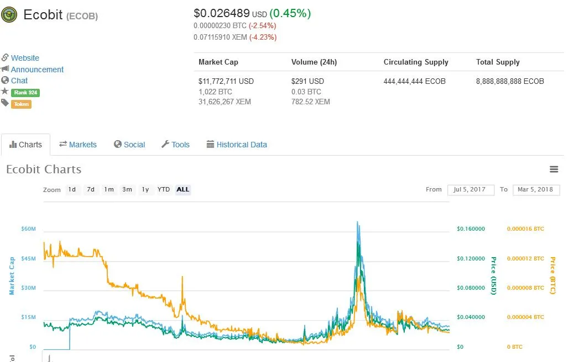Set chart zoom to ALL

182,190
